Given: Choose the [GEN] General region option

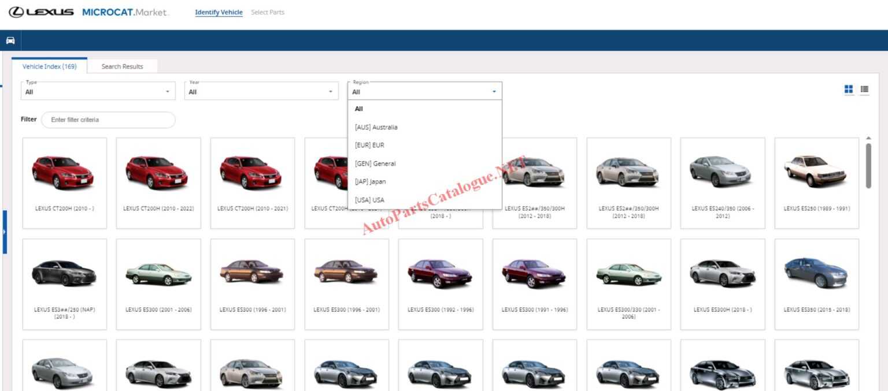Looking at the screenshot, I should (375, 163).
